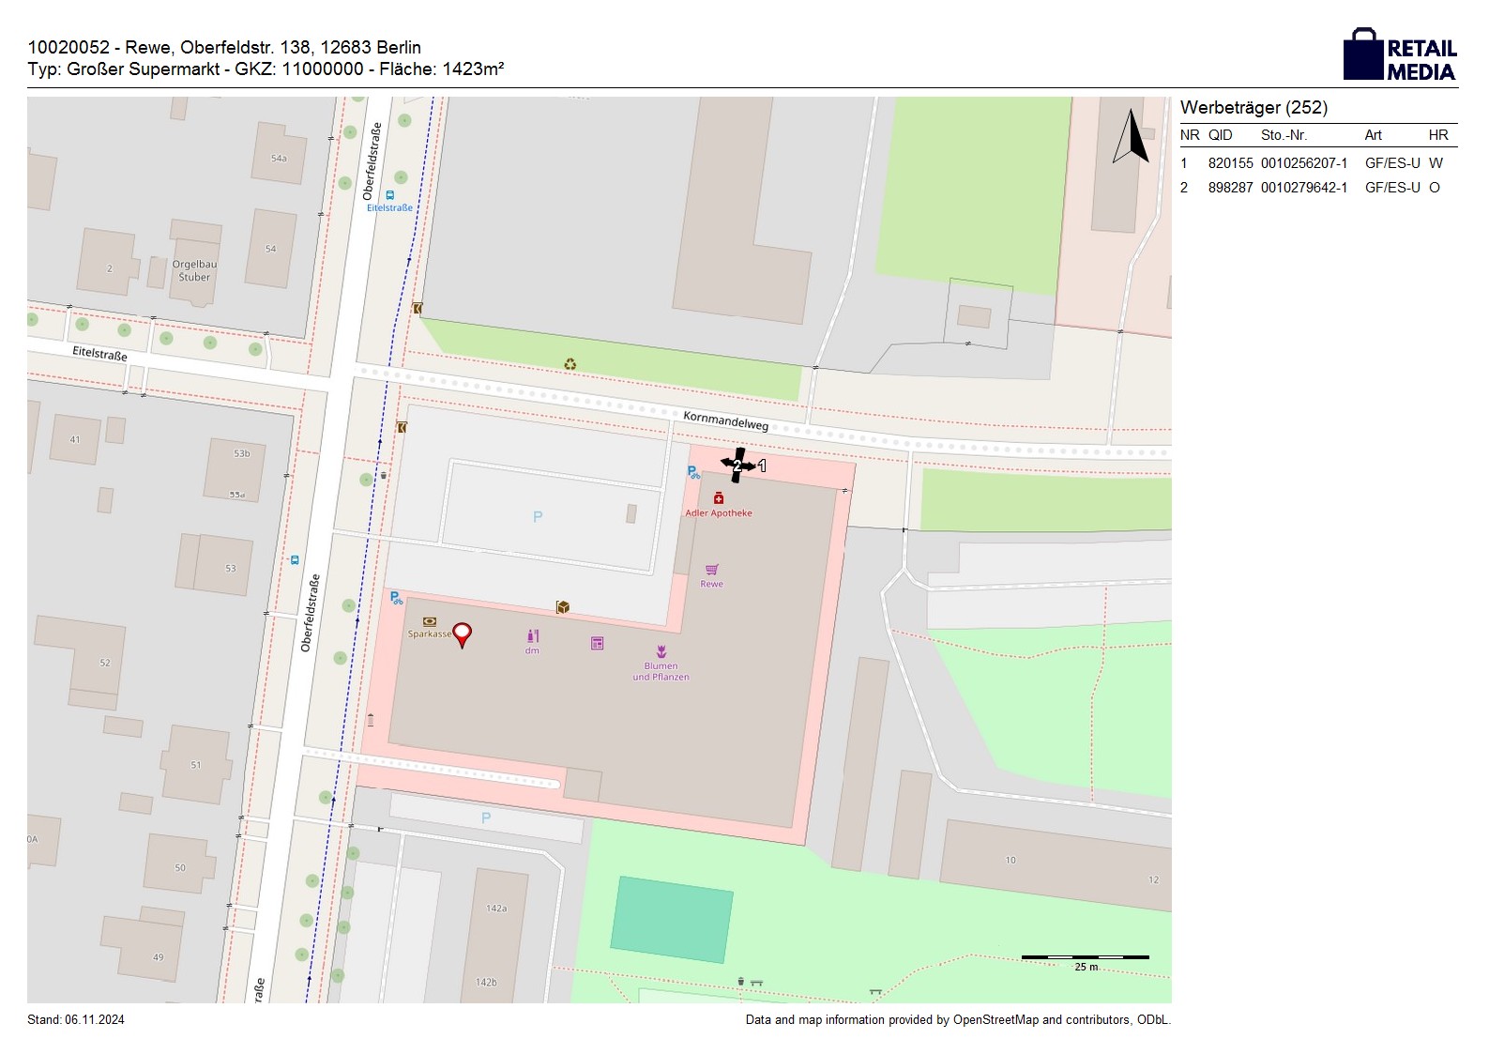Select table row with QID 898287
The width and height of the screenshot is (1489, 1054).
click(x=1317, y=188)
